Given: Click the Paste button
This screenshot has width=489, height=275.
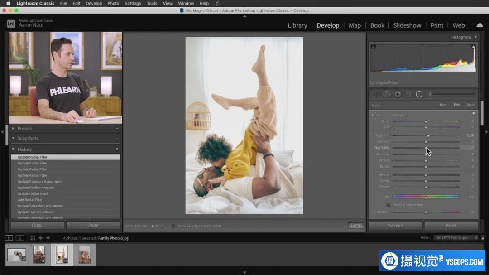Looking at the screenshot, I should 93,225.
